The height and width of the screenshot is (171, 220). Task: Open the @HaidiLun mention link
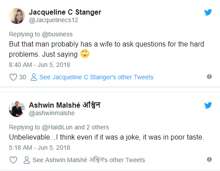(x=57, y=127)
